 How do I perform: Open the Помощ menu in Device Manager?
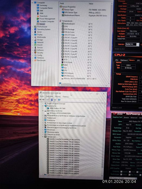tap(66, 97)
